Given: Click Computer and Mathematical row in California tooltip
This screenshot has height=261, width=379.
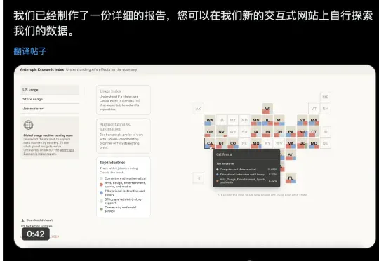Looking at the screenshot, I should click(x=246, y=170).
